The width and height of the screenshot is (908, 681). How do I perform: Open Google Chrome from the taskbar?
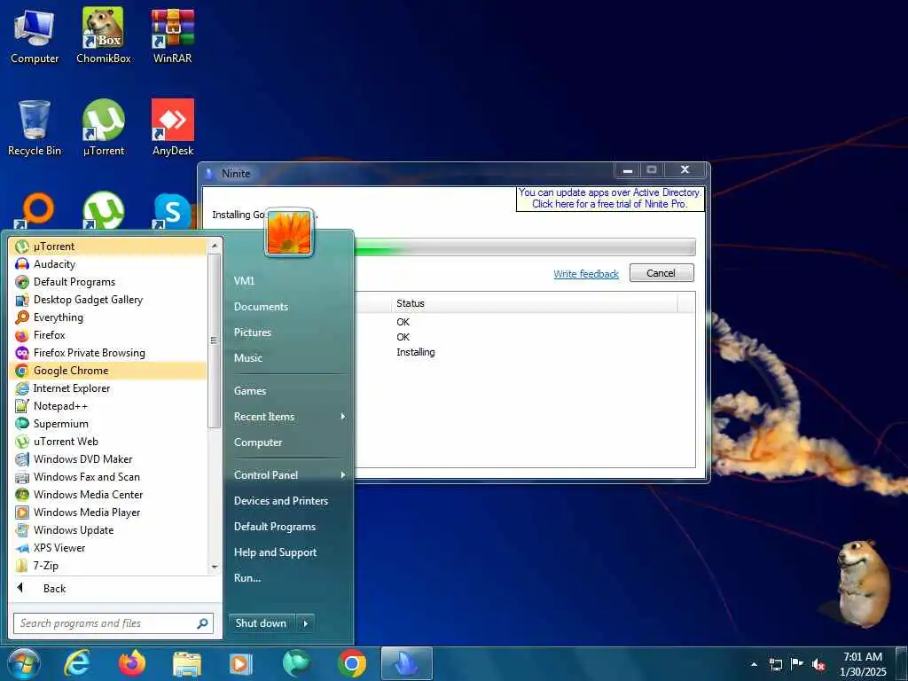(351, 663)
